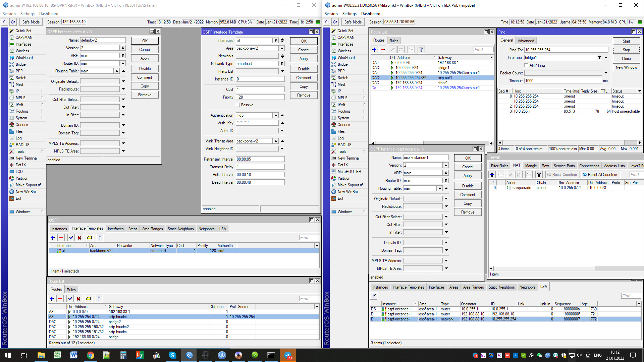Open Skype from the Windows taskbar
This screenshot has height=362, width=644.
[x=173, y=355]
